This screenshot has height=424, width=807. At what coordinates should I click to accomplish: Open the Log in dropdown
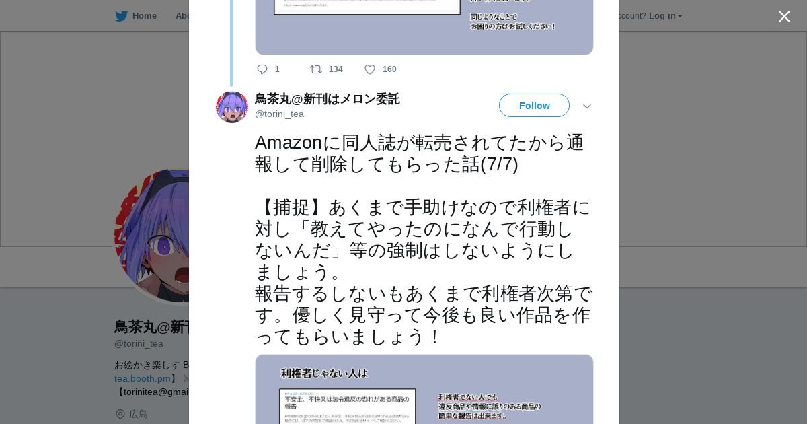[x=665, y=15]
